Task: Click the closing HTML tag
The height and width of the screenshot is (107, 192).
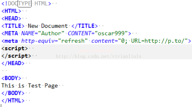Action: point(13,101)
